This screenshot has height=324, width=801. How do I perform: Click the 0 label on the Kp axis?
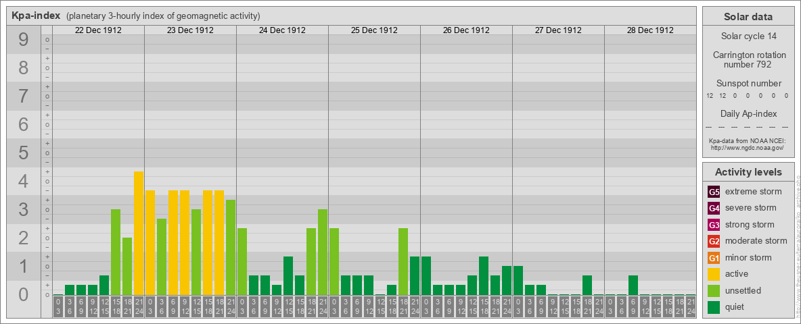point(23,294)
